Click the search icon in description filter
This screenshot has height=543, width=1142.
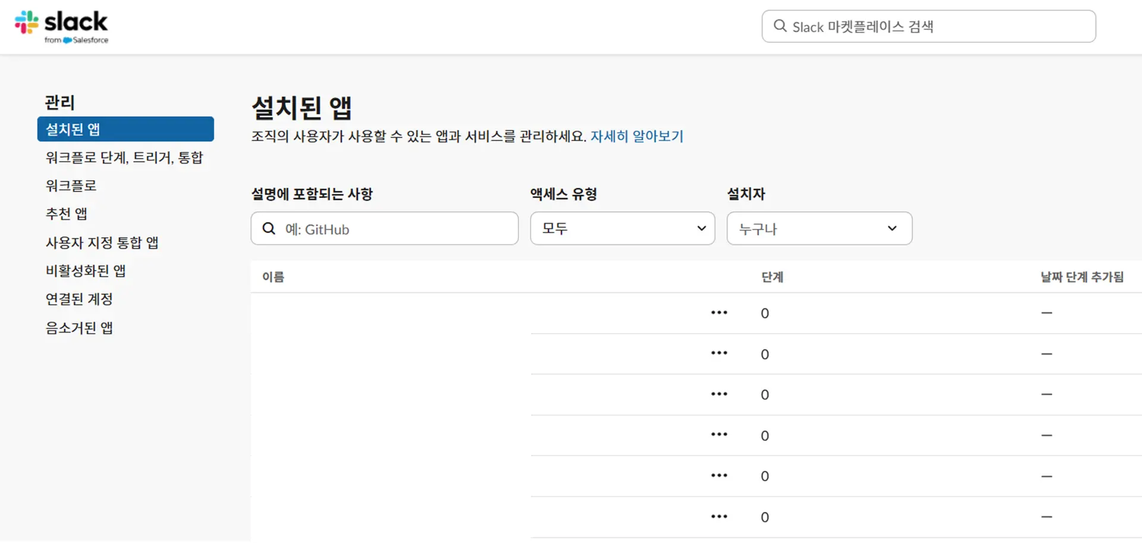[x=269, y=229]
